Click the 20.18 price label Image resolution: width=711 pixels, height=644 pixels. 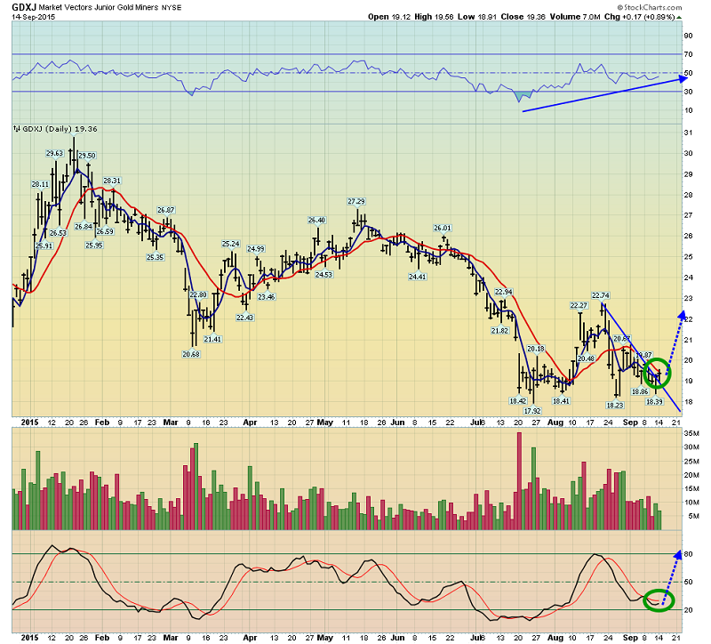pyautogui.click(x=536, y=349)
